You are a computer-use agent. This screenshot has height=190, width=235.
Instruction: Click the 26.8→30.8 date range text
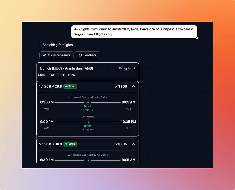53,144
